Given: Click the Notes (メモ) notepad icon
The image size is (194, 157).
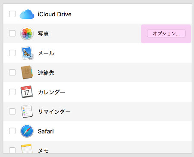Looking at the screenshot, I should (27, 148).
